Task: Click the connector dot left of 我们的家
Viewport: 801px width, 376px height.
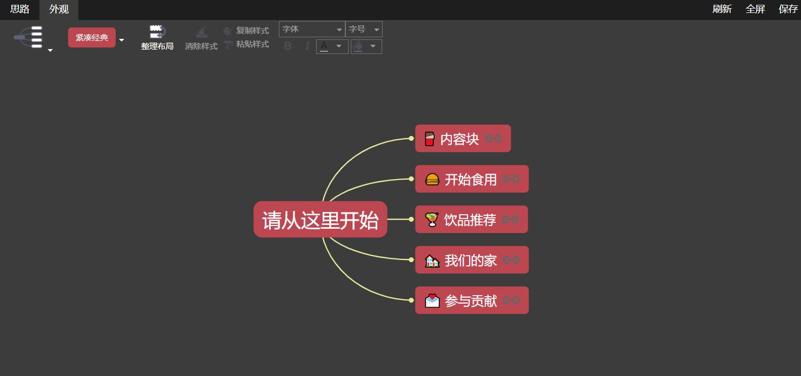Action: (x=411, y=260)
